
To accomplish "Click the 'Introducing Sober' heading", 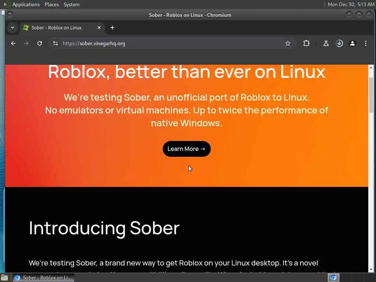I will click(104, 228).
